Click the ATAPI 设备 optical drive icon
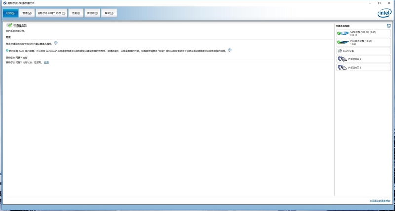This screenshot has height=211, width=395. click(x=340, y=50)
